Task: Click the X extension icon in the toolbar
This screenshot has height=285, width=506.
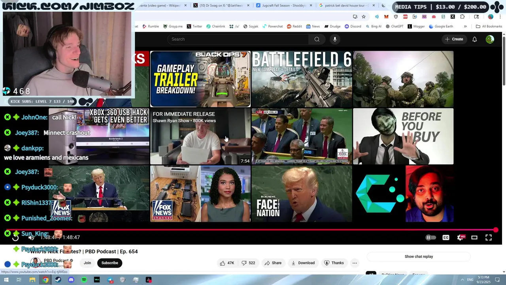Action: tap(453, 17)
